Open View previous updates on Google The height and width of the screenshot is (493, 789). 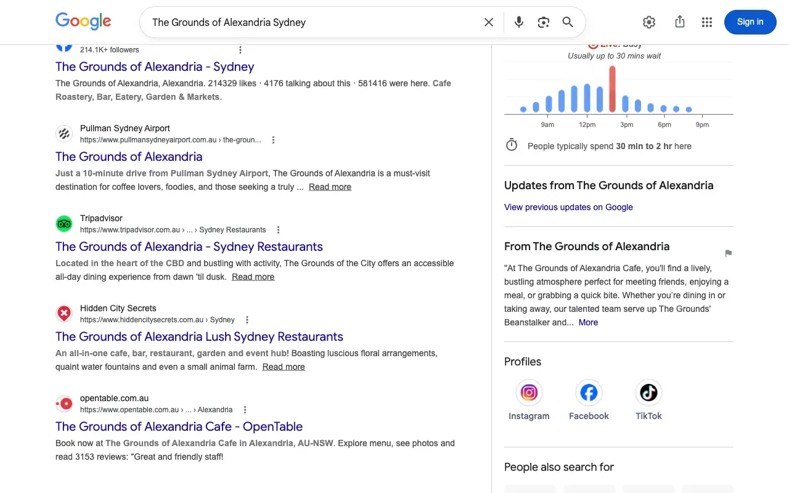pos(568,207)
